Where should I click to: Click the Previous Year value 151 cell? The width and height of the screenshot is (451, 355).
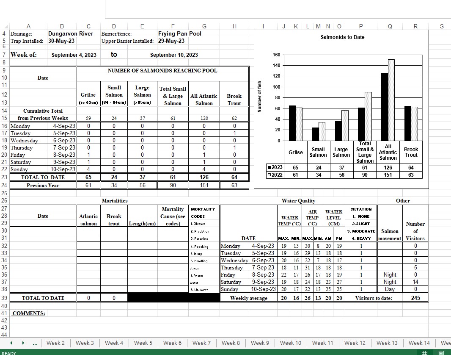pos(204,186)
